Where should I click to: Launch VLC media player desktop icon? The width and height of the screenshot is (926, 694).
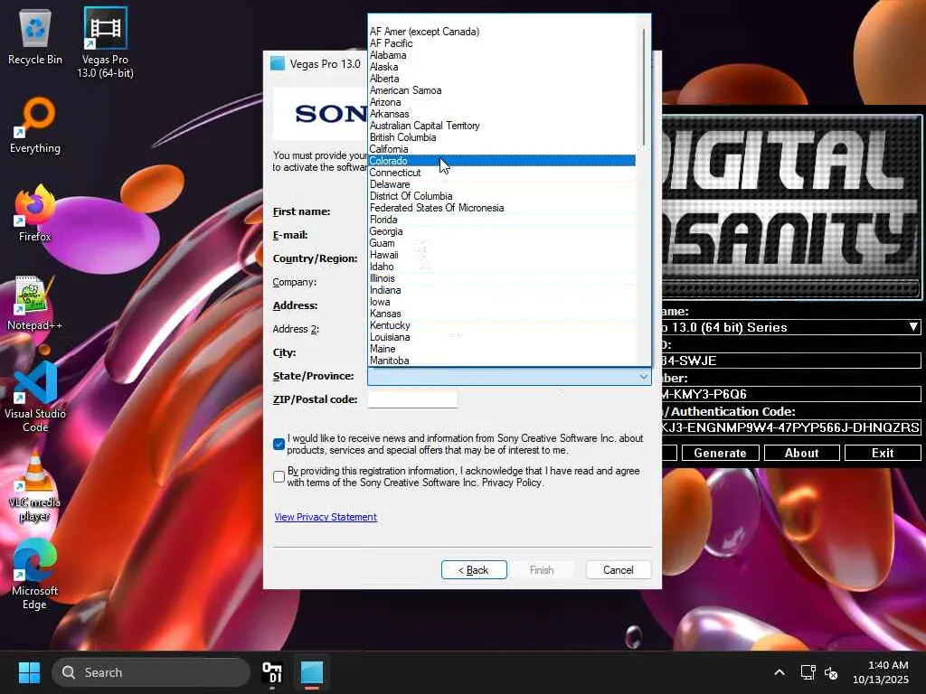(x=35, y=486)
